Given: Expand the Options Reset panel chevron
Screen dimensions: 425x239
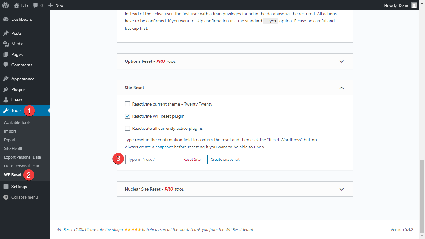Looking at the screenshot, I should [342, 61].
